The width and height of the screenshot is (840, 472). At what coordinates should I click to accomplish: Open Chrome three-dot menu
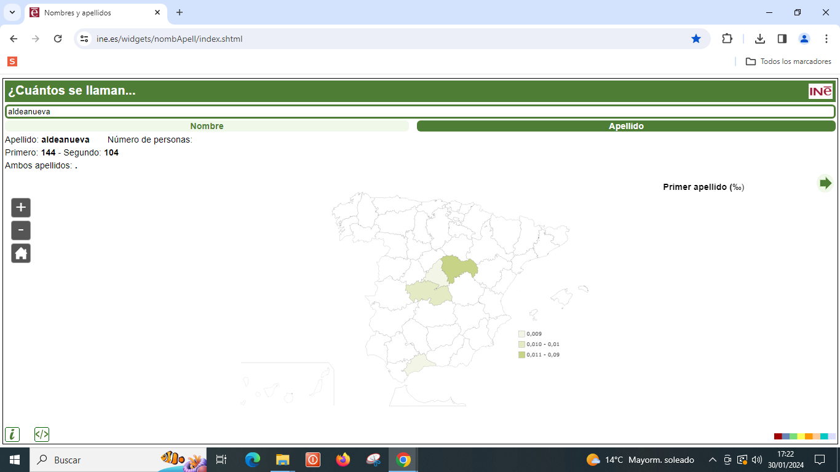826,39
